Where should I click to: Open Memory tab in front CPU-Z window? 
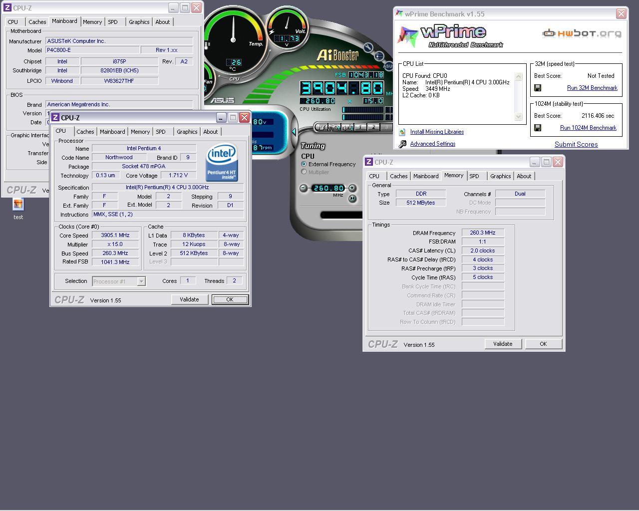tap(140, 132)
